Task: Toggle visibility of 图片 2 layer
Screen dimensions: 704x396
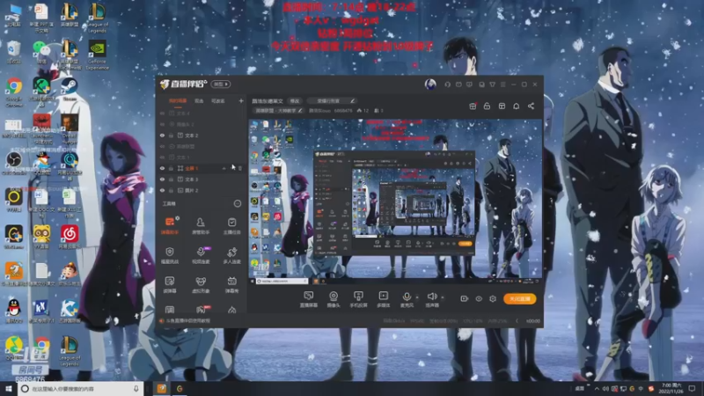Action: 162,190
